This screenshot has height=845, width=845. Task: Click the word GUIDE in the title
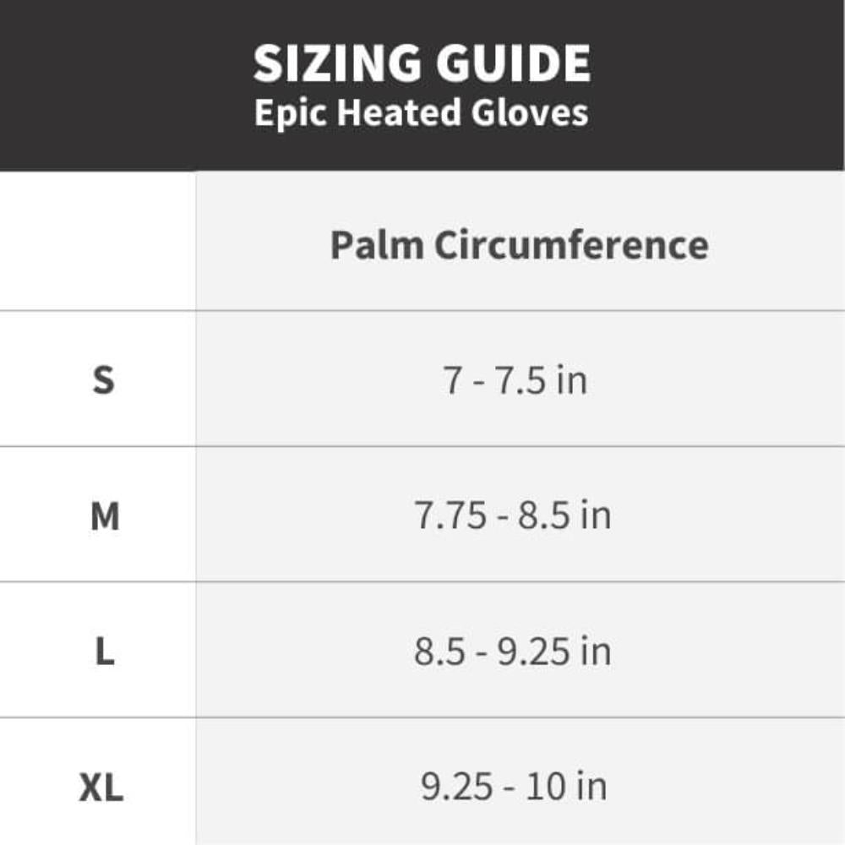pos(514,63)
